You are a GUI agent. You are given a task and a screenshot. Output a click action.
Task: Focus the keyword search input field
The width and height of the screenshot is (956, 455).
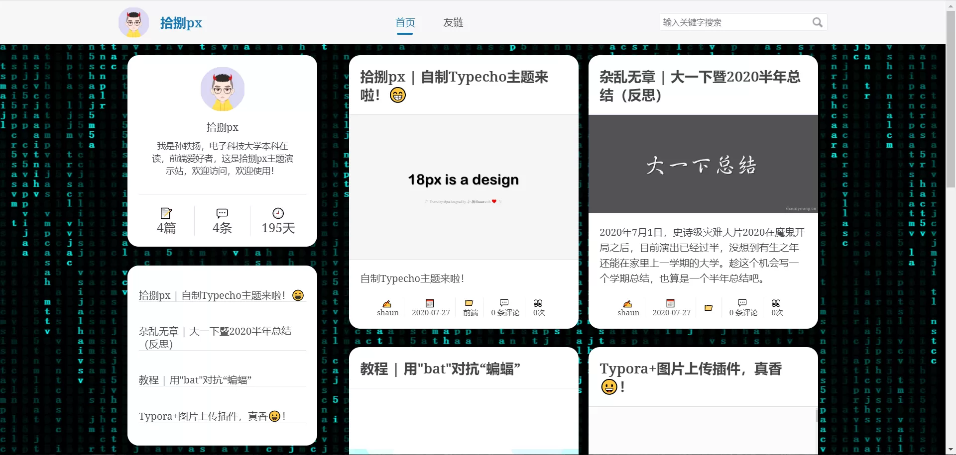734,22
